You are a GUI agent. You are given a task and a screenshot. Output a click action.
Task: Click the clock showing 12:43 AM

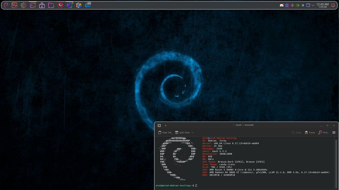click(x=322, y=5)
